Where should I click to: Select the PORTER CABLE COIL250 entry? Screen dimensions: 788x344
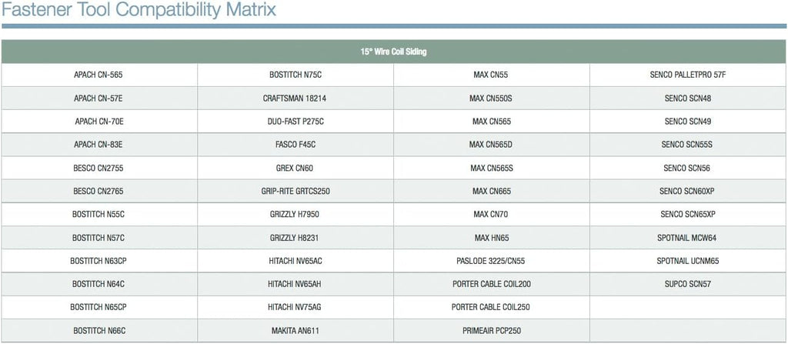(x=491, y=307)
